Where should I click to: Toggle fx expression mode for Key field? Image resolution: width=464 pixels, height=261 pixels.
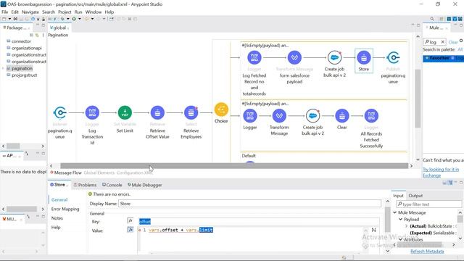[130, 220]
